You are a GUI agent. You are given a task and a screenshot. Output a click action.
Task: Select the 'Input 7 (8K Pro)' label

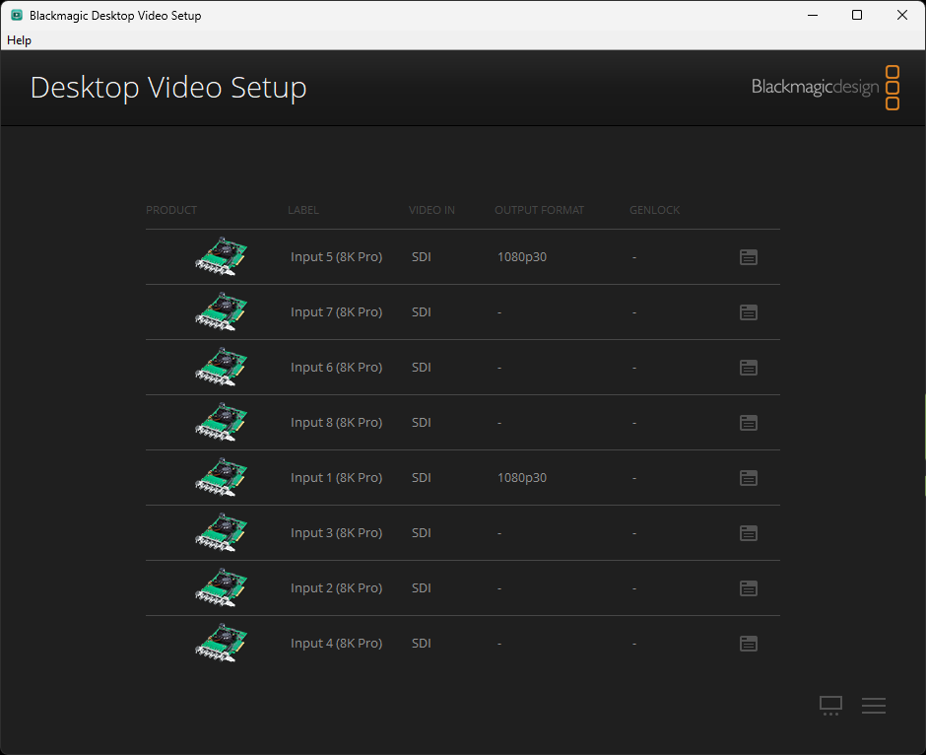tap(337, 311)
